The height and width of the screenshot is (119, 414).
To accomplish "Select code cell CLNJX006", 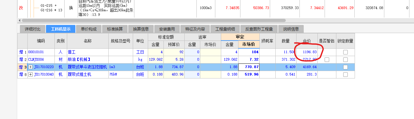I will click(41, 59).
